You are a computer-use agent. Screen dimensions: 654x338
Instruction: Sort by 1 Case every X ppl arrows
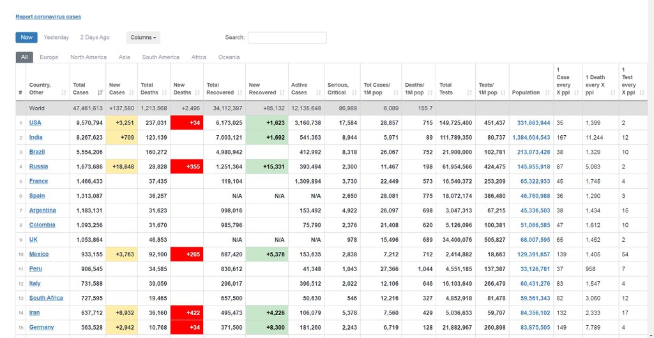click(x=577, y=93)
